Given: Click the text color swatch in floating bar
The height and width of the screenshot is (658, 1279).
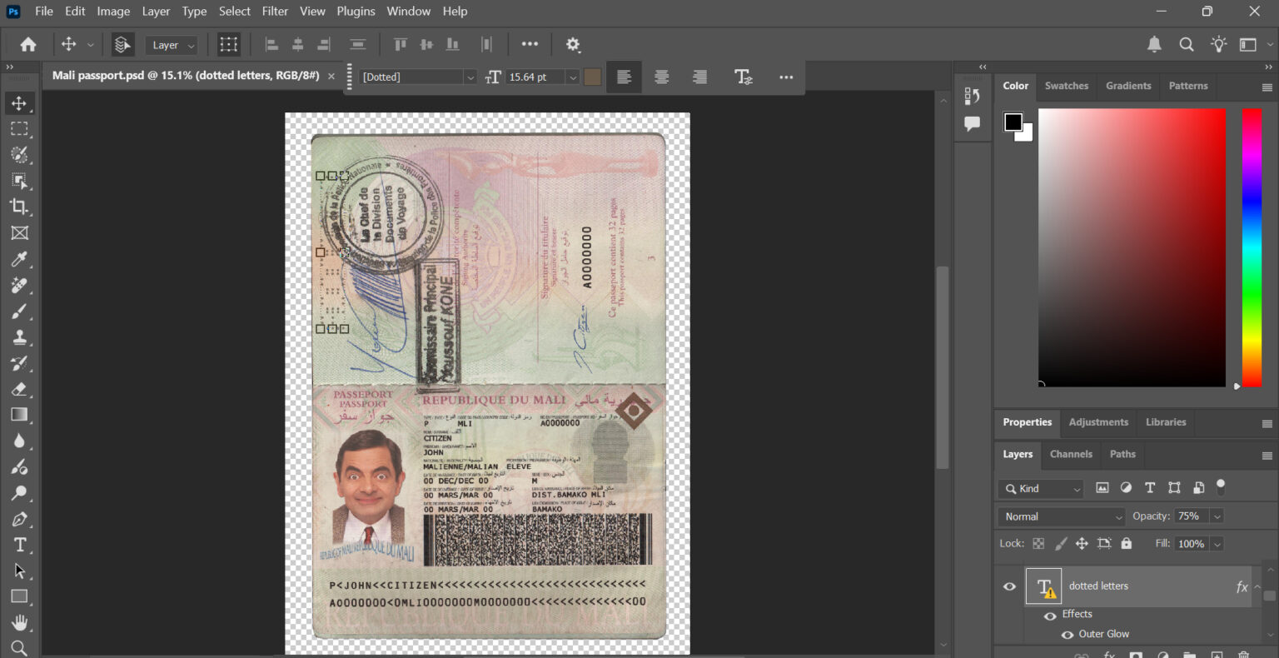Looking at the screenshot, I should 593,77.
